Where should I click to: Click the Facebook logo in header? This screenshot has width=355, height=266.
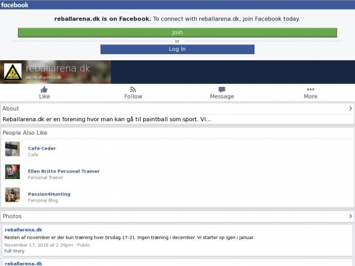[x=15, y=5]
